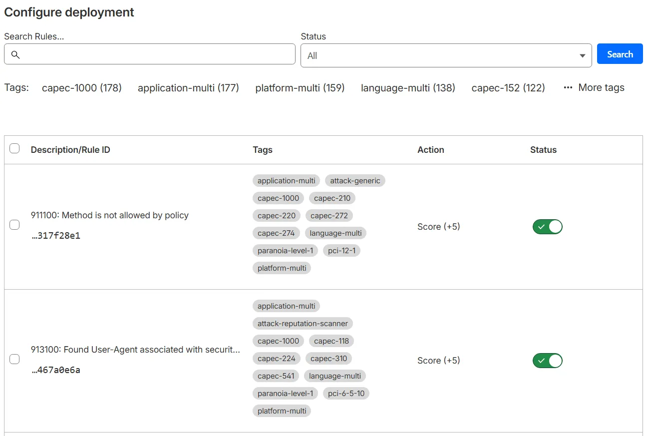Click the pci-12-1 tag chip
647x436 pixels.
coord(341,250)
